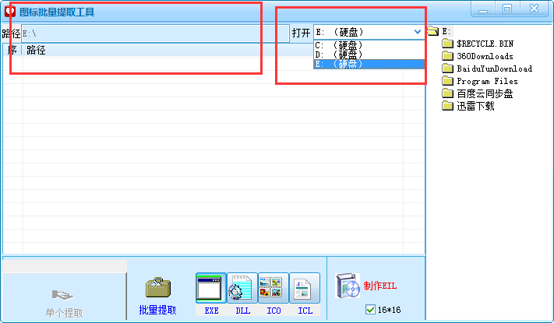
Task: Click the 路径 column header
Action: pos(37,51)
